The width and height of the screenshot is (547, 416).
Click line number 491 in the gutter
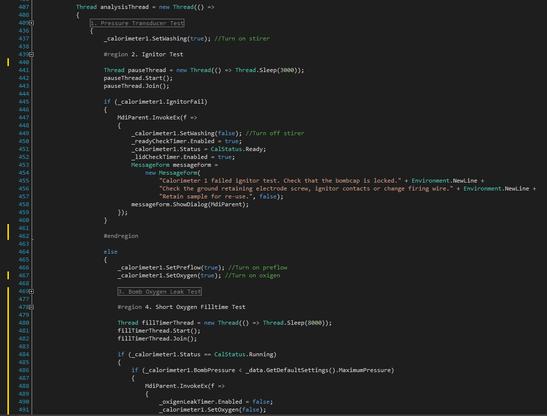(24, 410)
